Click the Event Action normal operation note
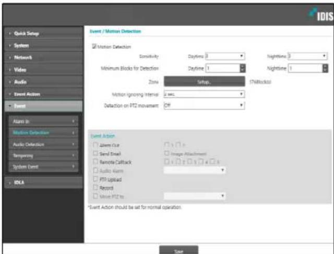Image resolution: width=334 pixels, height=254 pixels. 135,207
